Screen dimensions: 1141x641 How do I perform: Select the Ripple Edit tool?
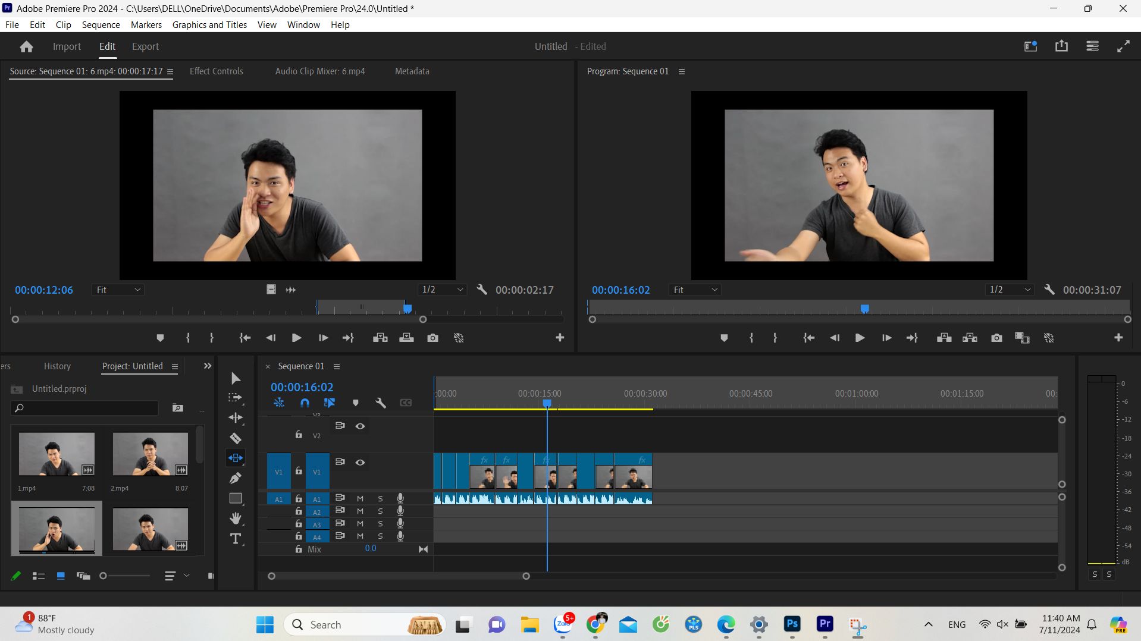pos(236,418)
